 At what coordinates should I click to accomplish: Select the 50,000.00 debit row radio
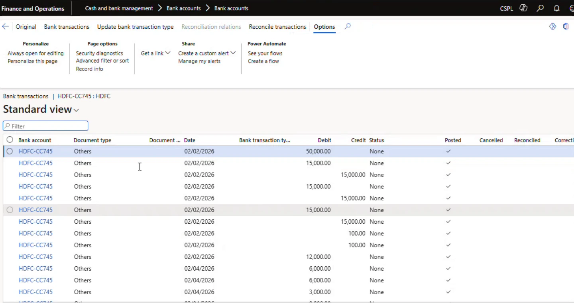tap(10, 151)
